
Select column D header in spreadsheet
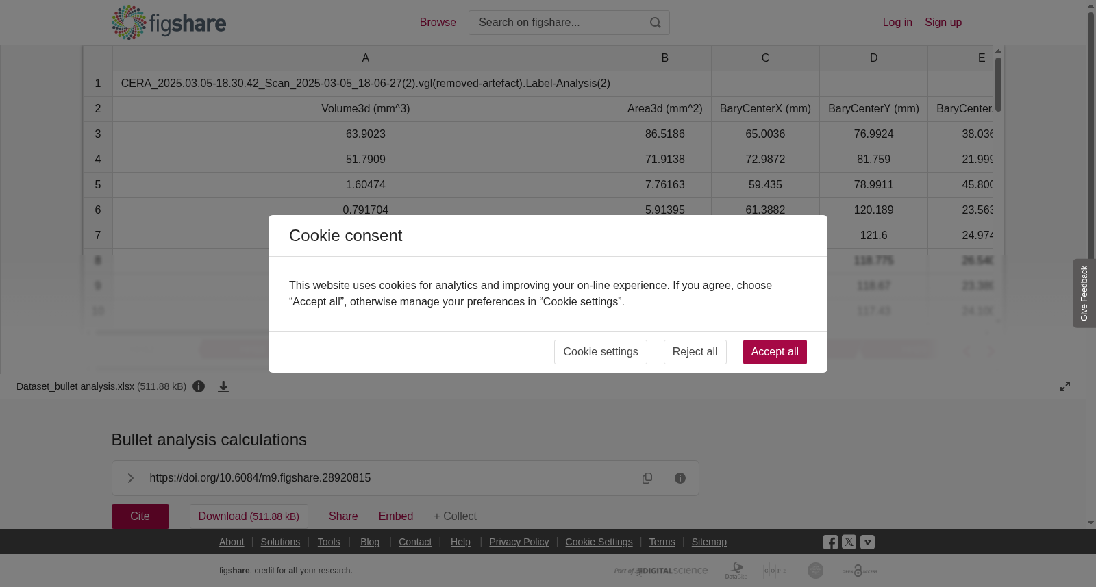tap(873, 58)
